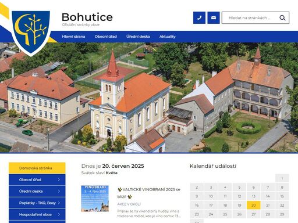Select day 27 in events calendar

(254, 214)
